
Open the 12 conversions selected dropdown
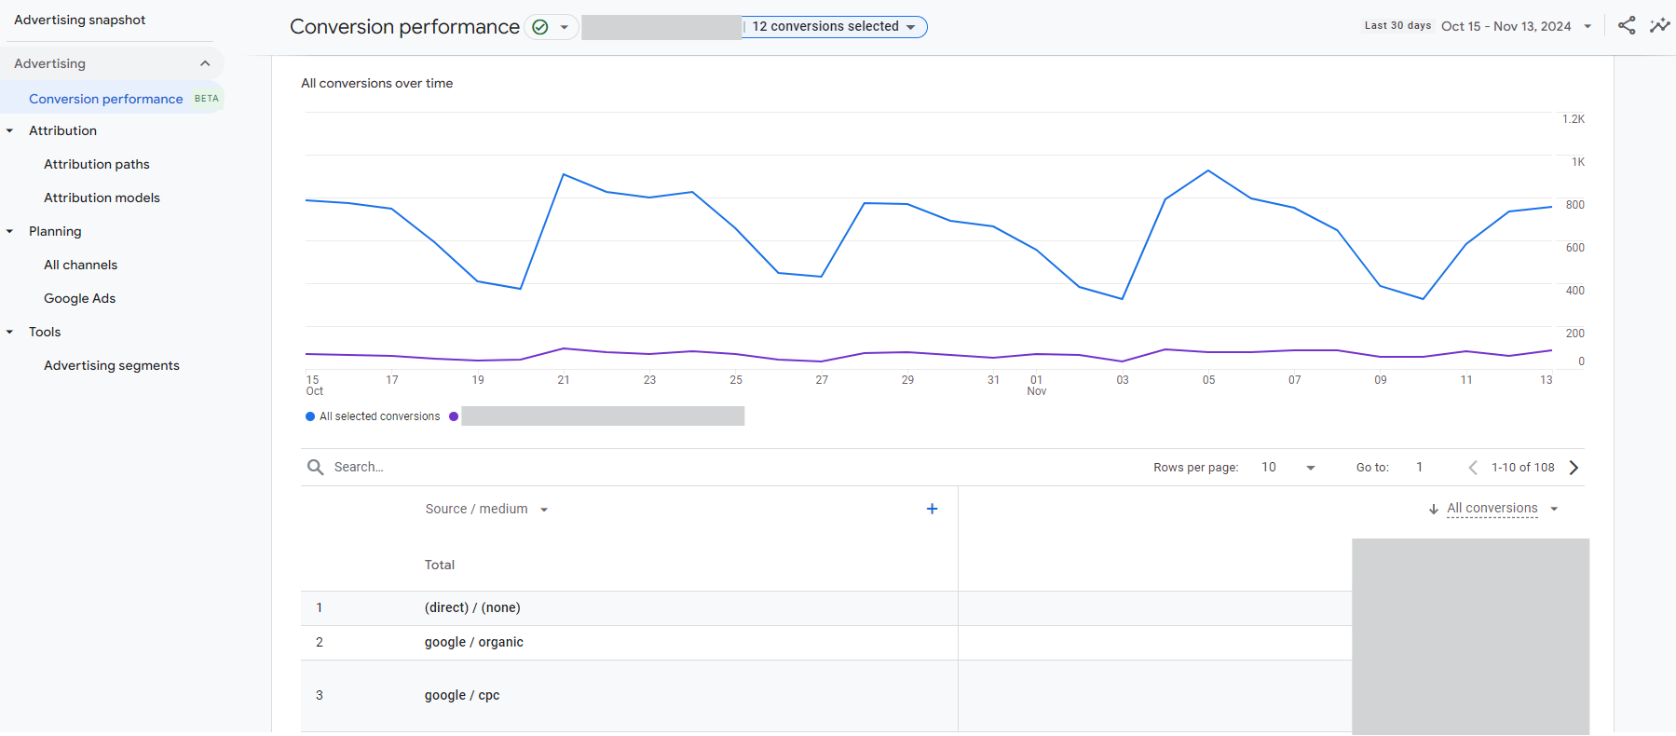(833, 27)
